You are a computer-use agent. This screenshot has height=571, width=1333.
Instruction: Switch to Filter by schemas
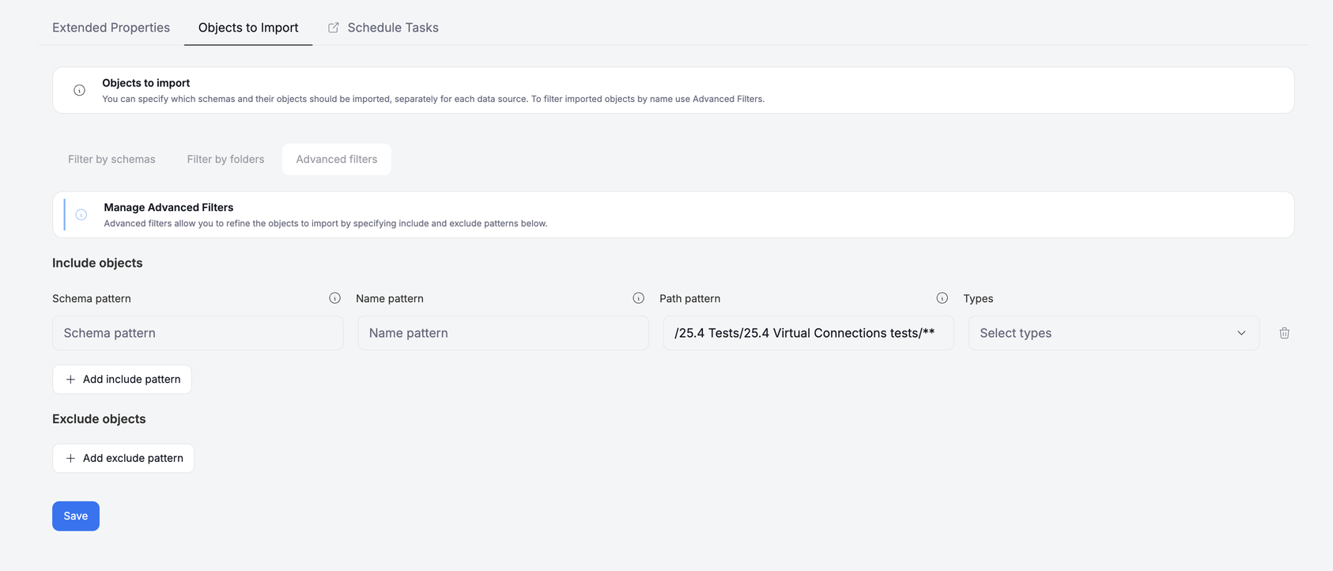pos(111,159)
